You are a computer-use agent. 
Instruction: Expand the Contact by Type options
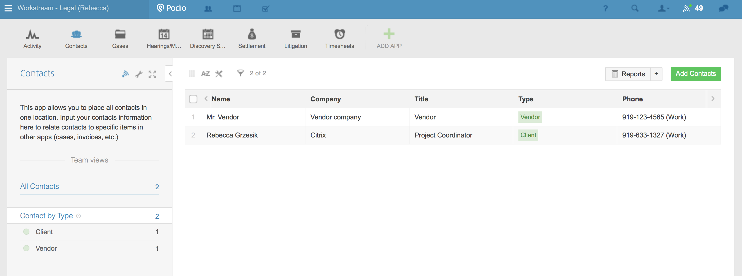(78, 216)
